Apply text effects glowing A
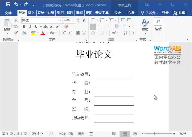192x137 pixels. (x=24, y=33)
